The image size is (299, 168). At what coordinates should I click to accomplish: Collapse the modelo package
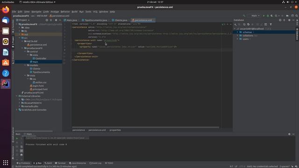[x=25, y=65]
